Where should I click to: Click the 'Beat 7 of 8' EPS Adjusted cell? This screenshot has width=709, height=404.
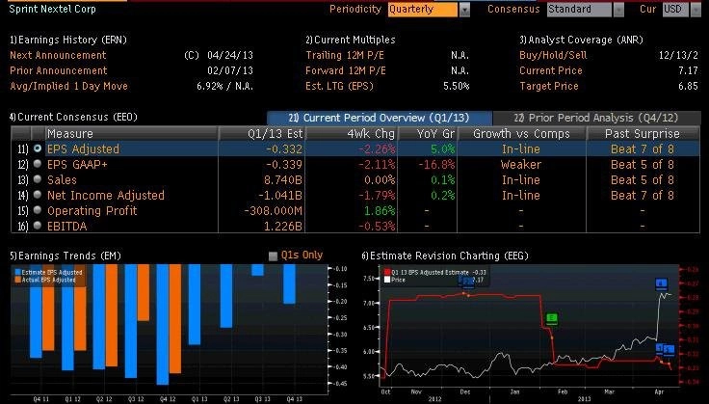point(643,148)
